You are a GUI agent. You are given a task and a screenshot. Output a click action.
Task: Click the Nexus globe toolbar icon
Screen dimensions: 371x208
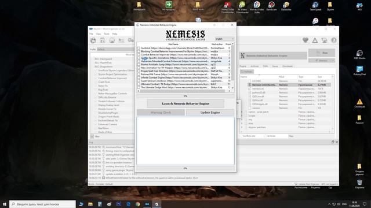(x=112, y=40)
